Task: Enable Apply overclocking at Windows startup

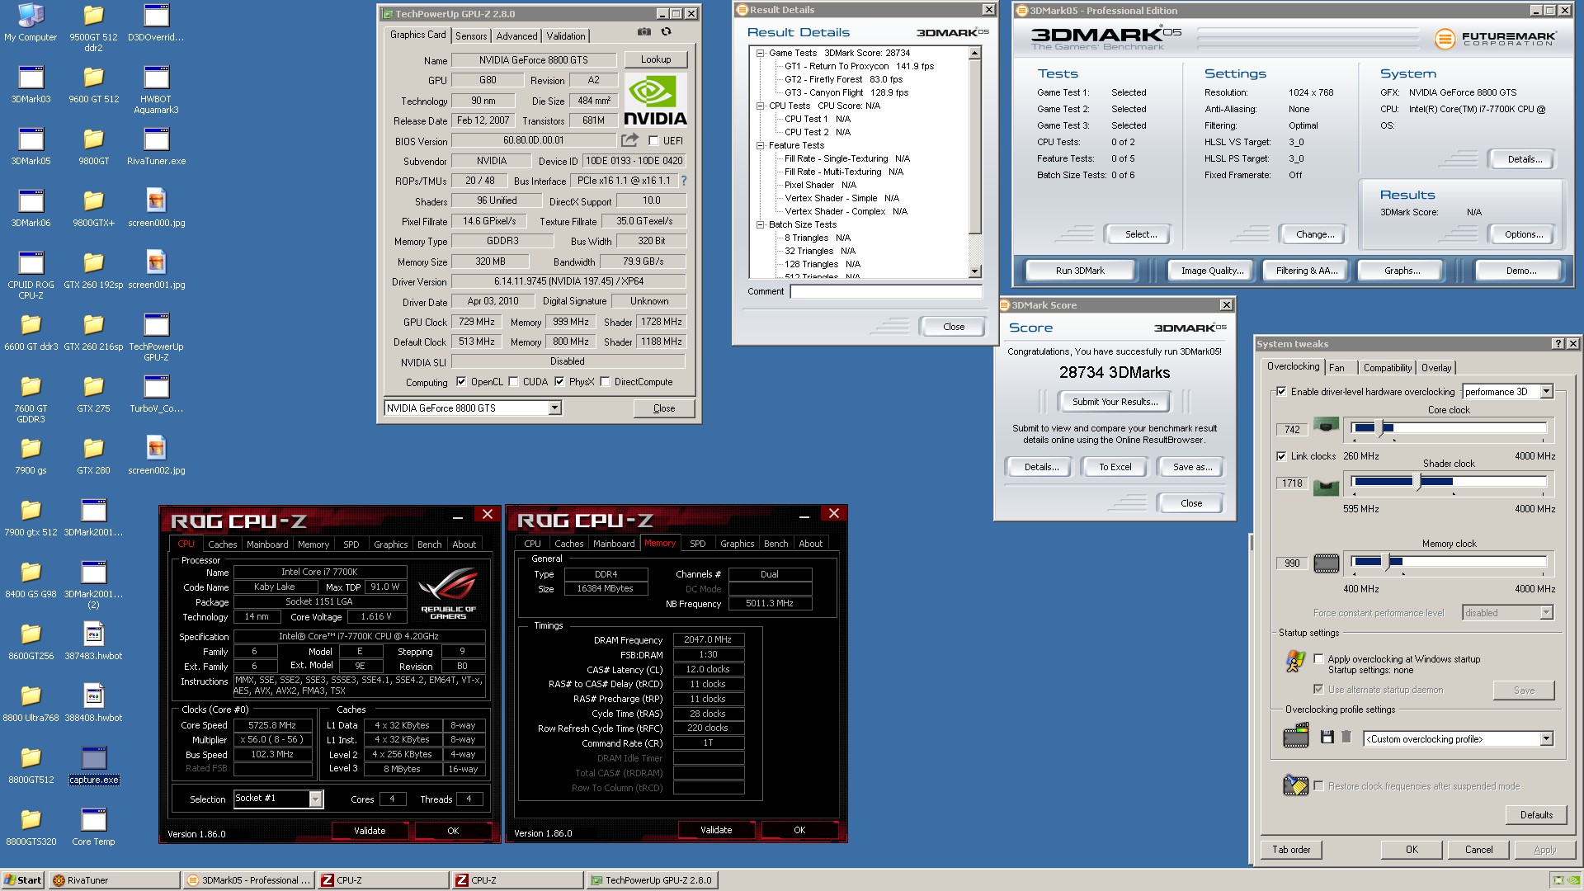Action: click(x=1318, y=659)
